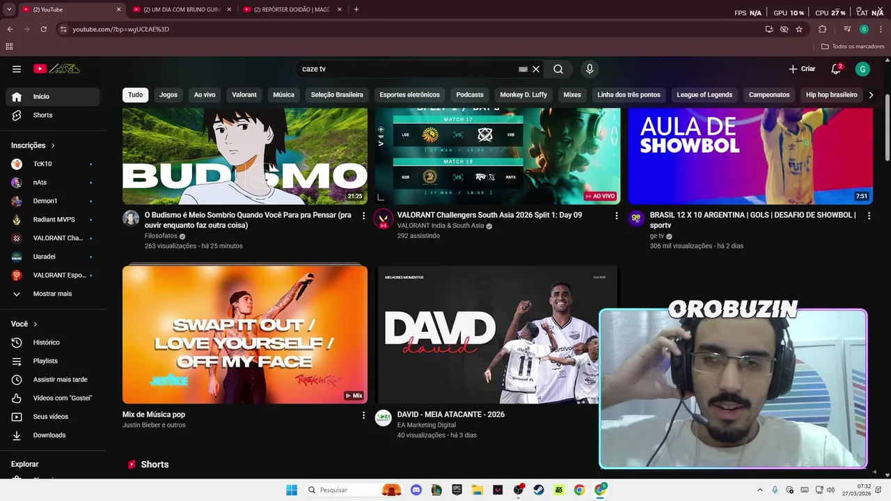Open the EA Marketing Digital channel link
891x501 pixels.
click(x=427, y=425)
